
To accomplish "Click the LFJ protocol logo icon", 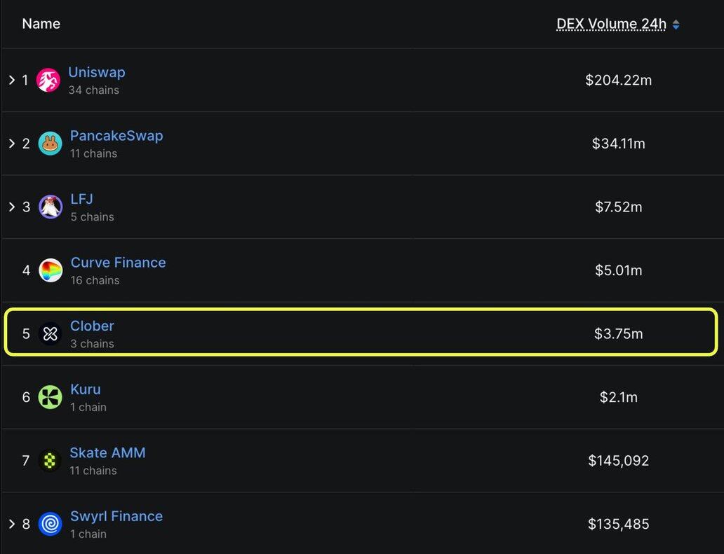I will (51, 207).
